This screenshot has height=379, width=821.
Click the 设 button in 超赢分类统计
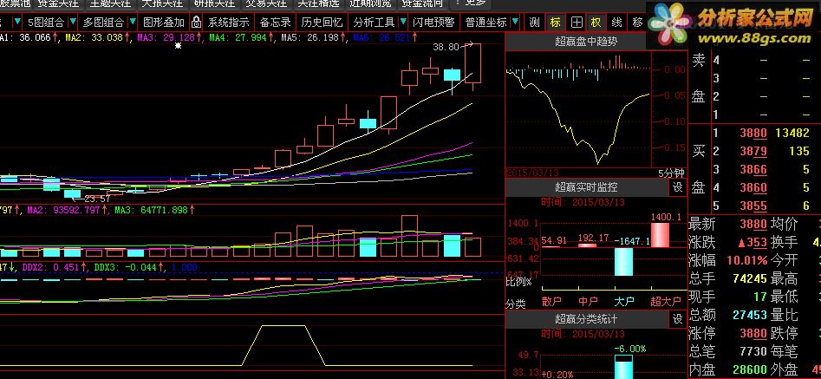click(x=678, y=318)
